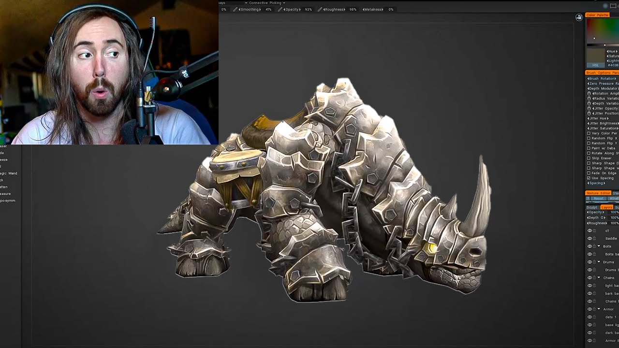619x348 pixels.
Task: Pick a color in the palette gradient
Action: point(603,30)
